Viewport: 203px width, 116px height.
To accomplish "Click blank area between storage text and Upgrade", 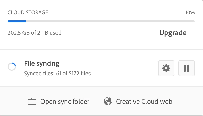I will pyautogui.click(x=110, y=33).
